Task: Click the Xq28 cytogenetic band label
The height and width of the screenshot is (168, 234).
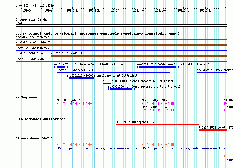Action: [x=19, y=23]
